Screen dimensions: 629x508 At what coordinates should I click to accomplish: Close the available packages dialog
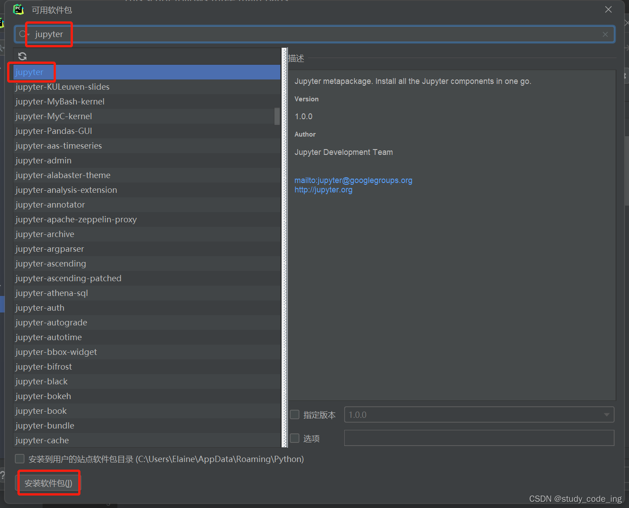608,9
